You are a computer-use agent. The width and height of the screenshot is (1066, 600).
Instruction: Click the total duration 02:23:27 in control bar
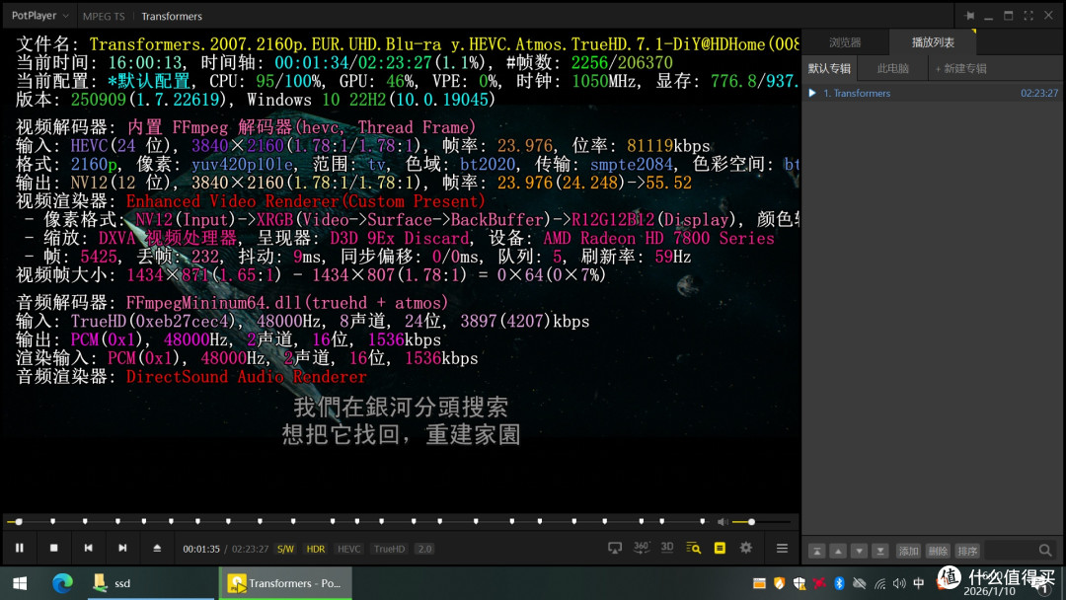pyautogui.click(x=250, y=549)
